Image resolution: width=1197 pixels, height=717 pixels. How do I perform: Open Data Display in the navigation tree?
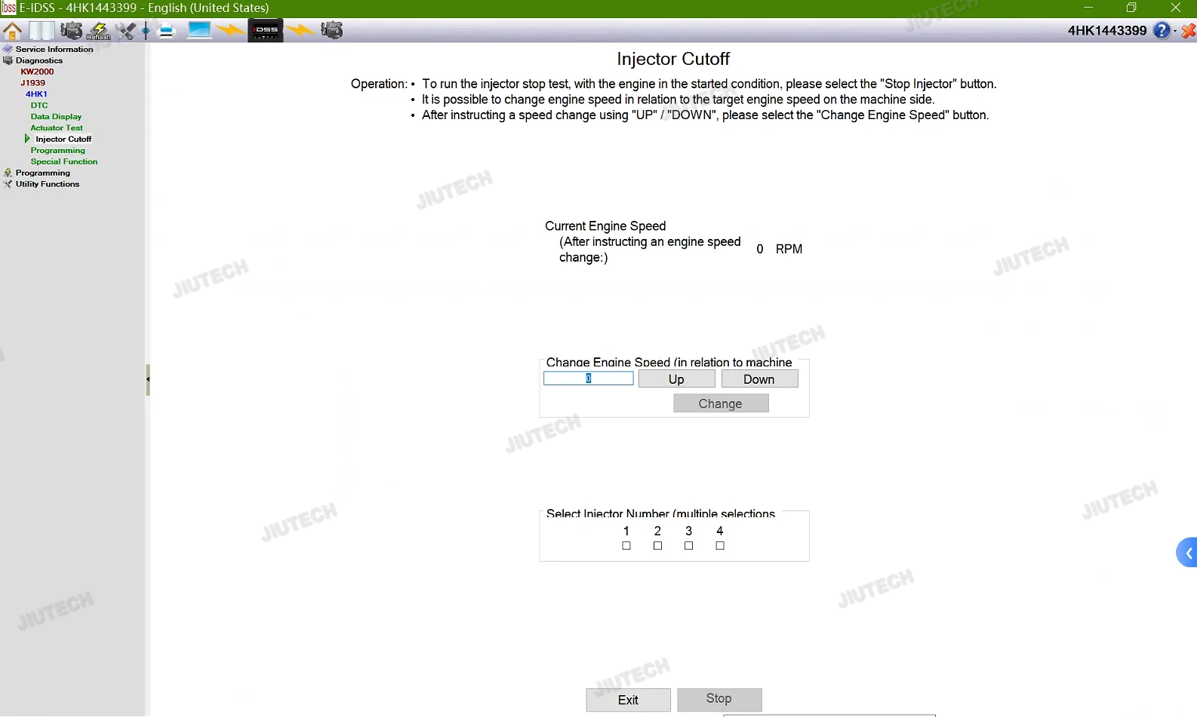pyautogui.click(x=56, y=117)
